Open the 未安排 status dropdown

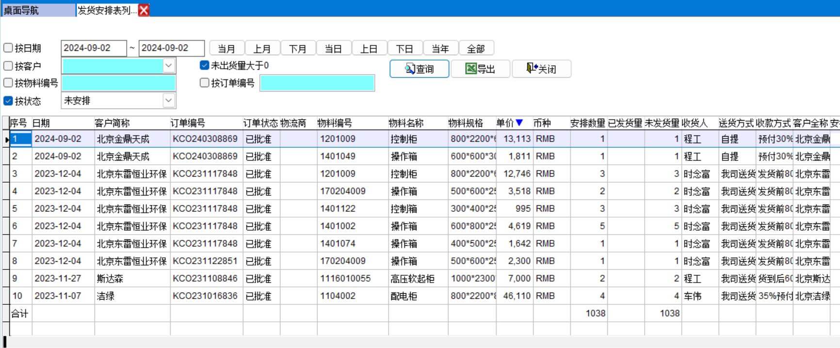click(168, 101)
